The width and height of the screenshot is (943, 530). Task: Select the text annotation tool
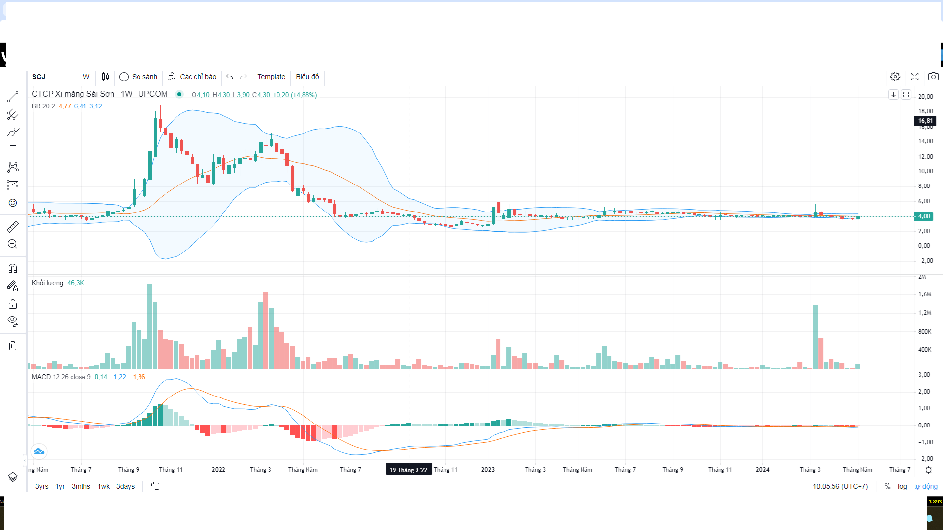(13, 150)
